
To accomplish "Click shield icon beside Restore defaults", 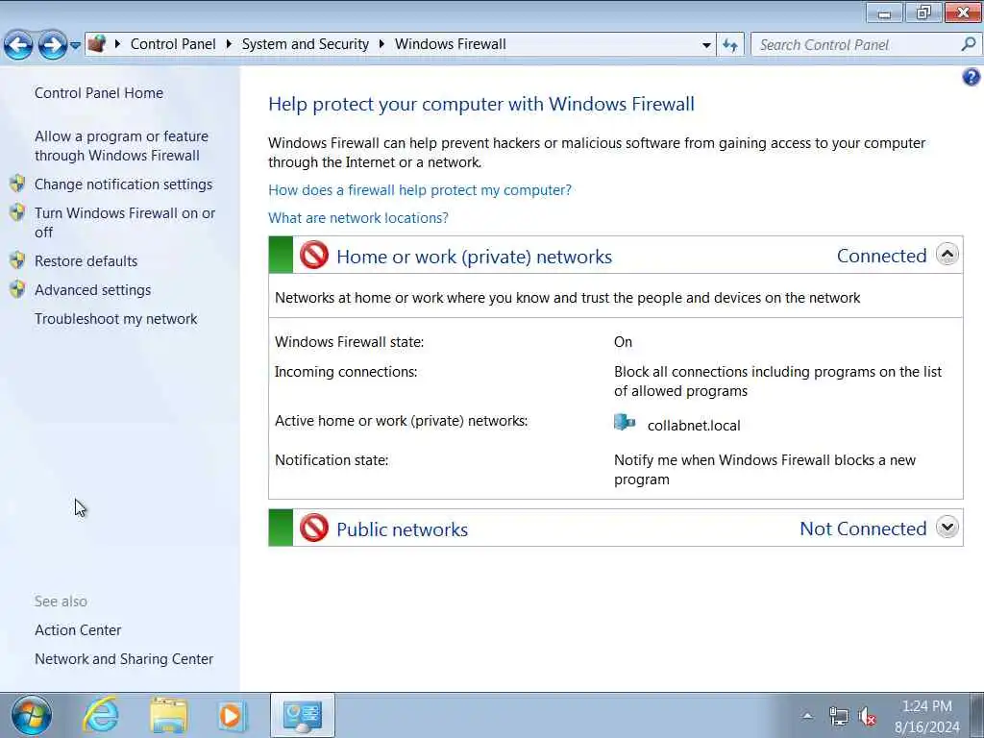I will click(x=17, y=259).
